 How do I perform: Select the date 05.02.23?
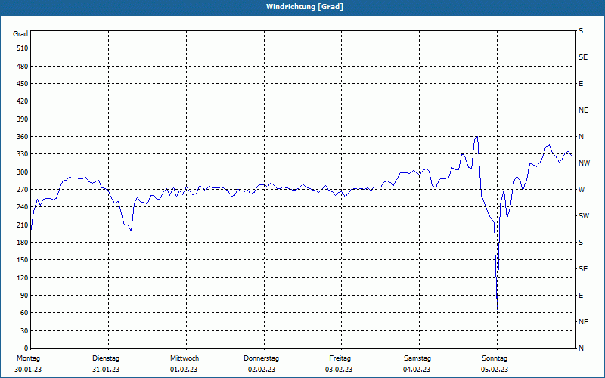pyautogui.click(x=495, y=370)
